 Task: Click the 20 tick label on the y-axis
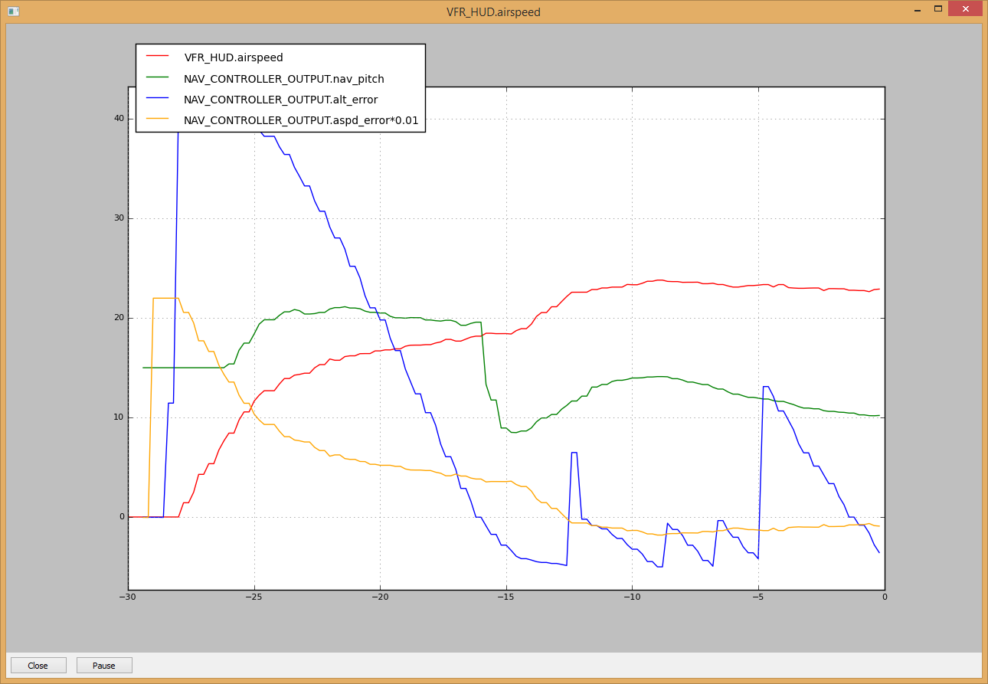coord(119,318)
